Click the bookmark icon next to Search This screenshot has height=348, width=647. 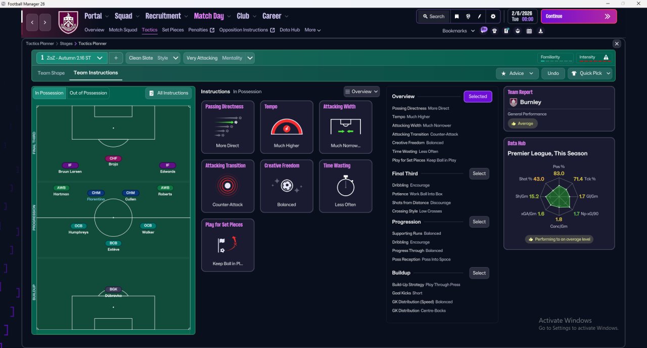tap(457, 16)
